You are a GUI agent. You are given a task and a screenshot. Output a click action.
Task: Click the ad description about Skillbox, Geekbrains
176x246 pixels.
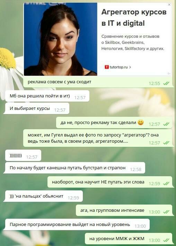tap(133, 42)
